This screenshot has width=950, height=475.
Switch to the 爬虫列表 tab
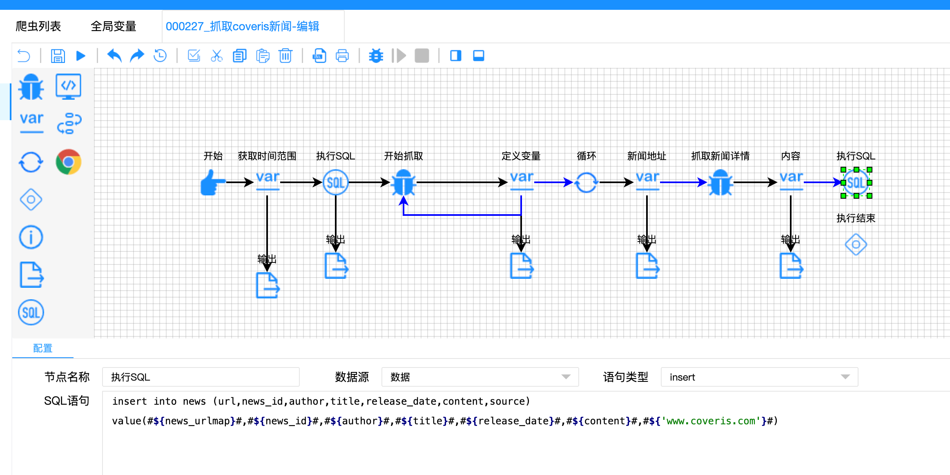click(38, 27)
